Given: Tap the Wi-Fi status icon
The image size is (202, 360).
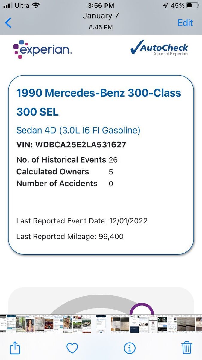Looking at the screenshot, I should [36, 5].
